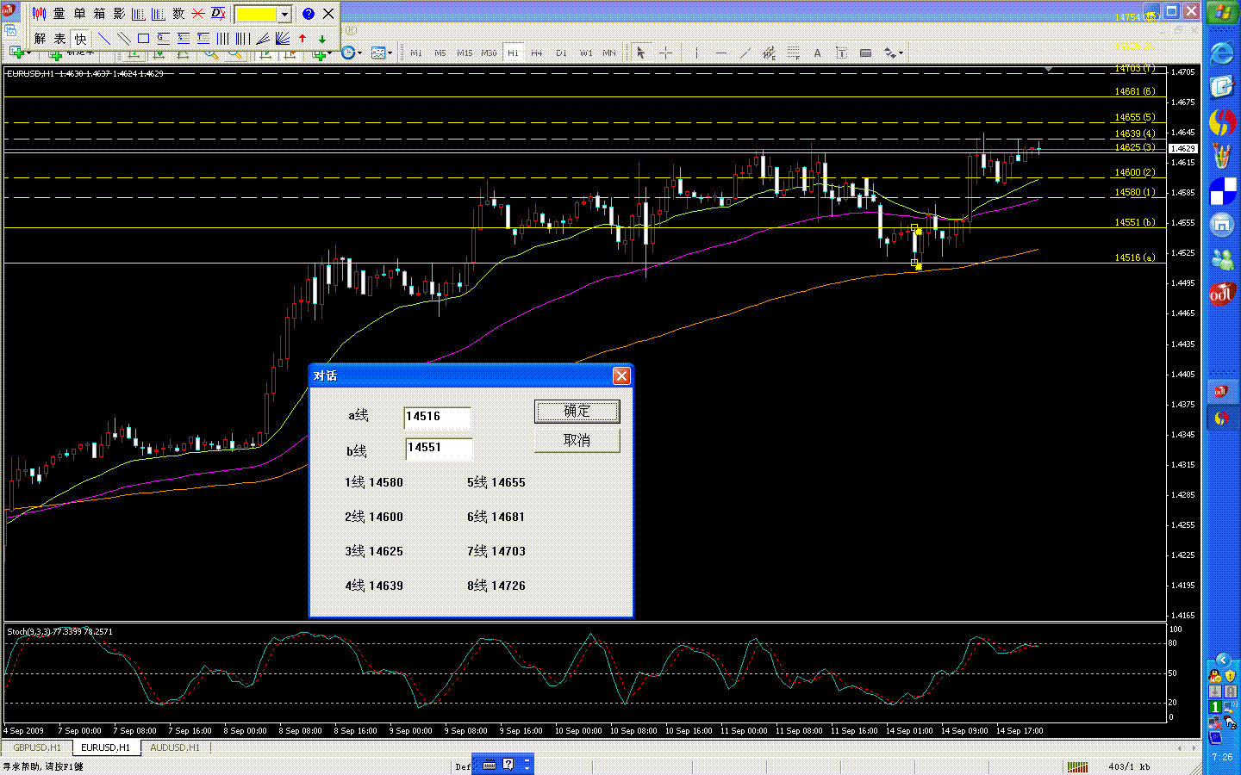Click the 影 button in the floating toolbar
Viewport: 1241px width, 775px height.
[x=119, y=14]
